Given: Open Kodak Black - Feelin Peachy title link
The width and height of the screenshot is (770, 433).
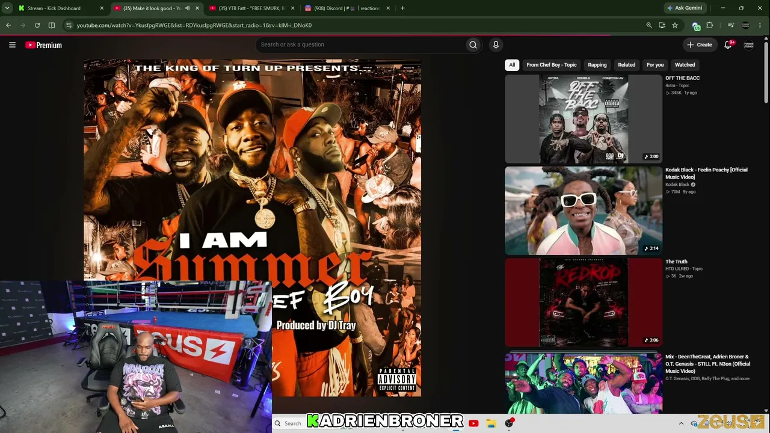Looking at the screenshot, I should (x=706, y=173).
